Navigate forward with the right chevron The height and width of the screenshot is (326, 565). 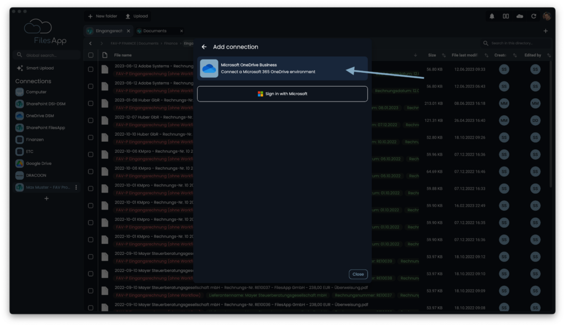click(102, 43)
